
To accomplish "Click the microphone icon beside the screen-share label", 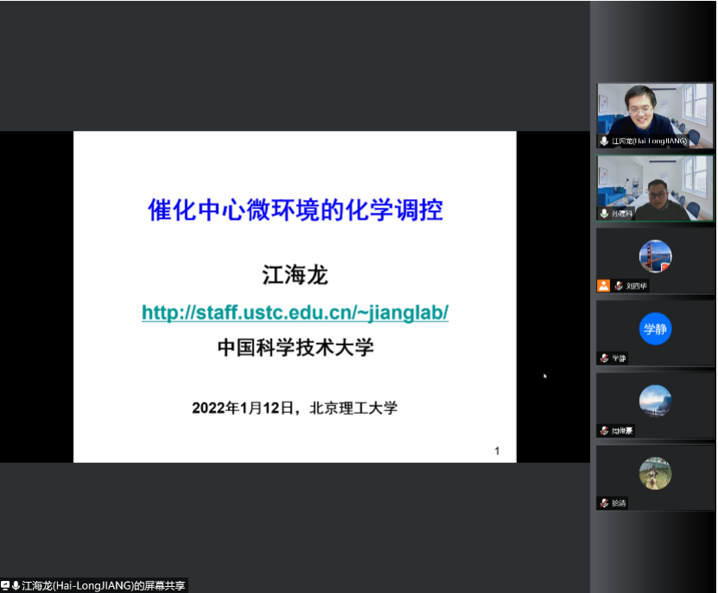I will pyautogui.click(x=16, y=586).
